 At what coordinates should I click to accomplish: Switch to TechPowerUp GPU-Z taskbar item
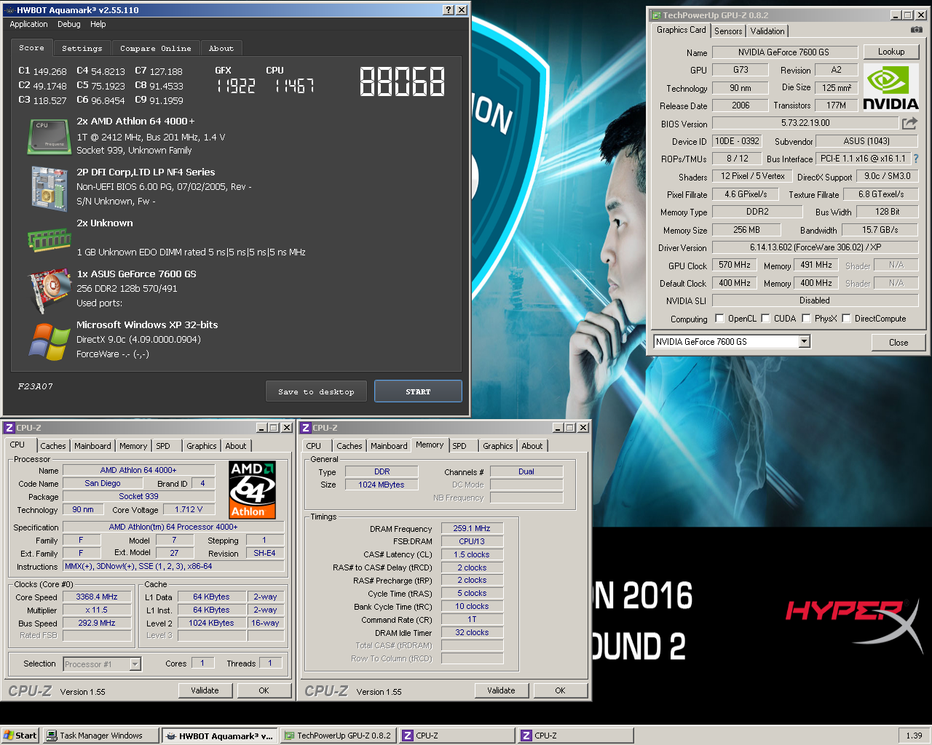[339, 736]
